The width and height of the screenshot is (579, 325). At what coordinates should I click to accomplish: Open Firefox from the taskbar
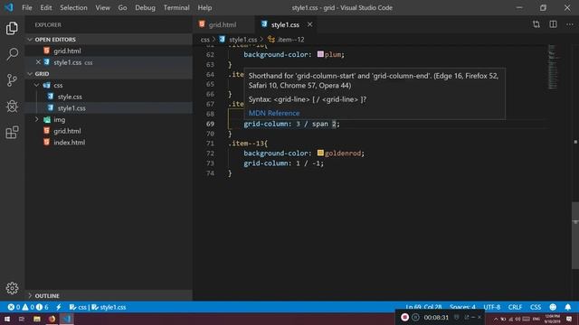52,319
